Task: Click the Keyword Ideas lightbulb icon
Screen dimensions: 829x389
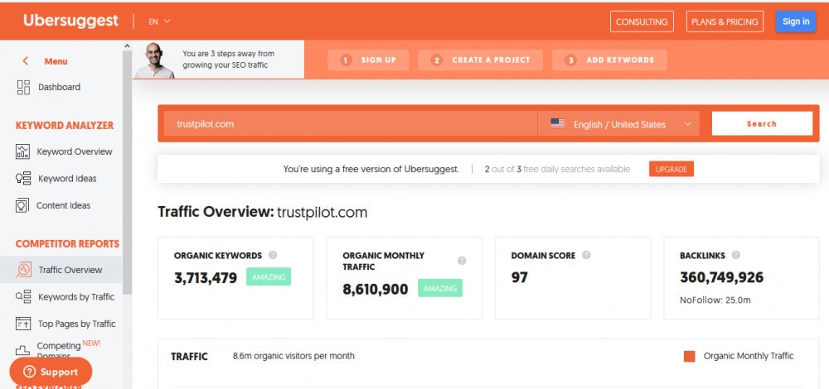Action: (23, 179)
